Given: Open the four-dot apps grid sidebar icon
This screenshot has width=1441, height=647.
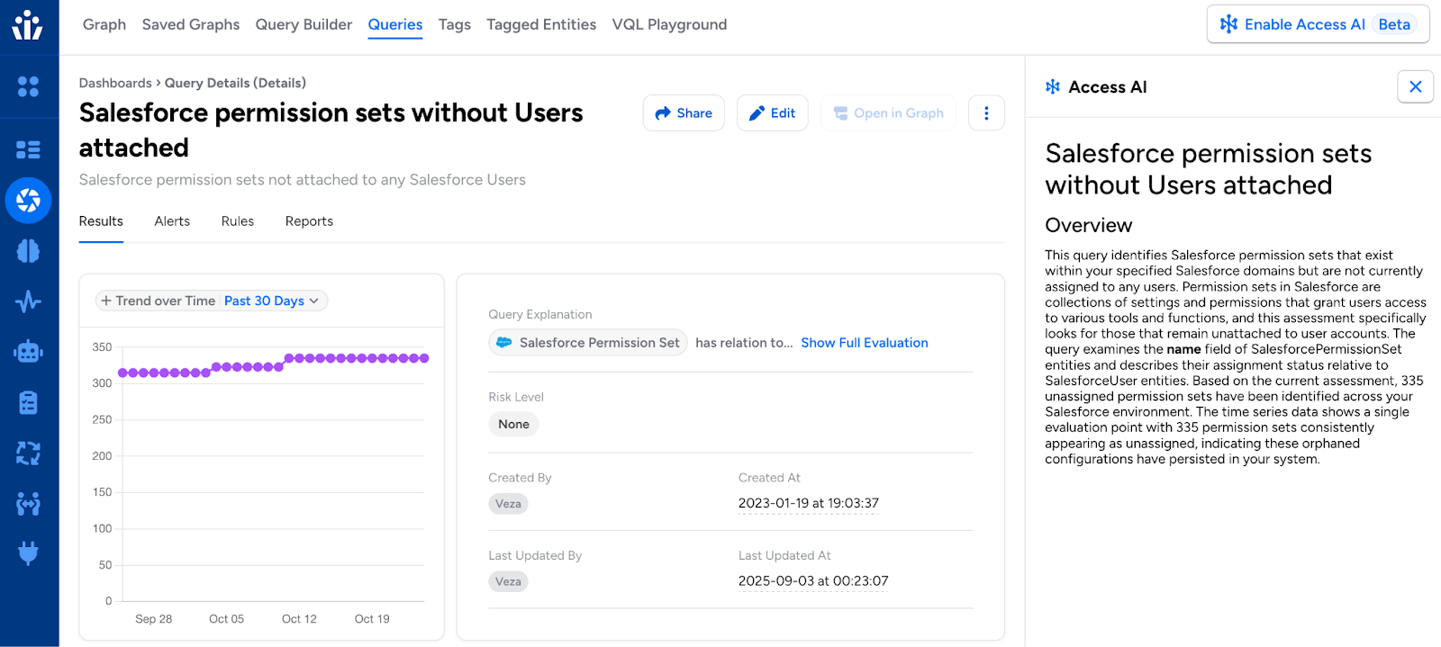Looking at the screenshot, I should point(28,86).
